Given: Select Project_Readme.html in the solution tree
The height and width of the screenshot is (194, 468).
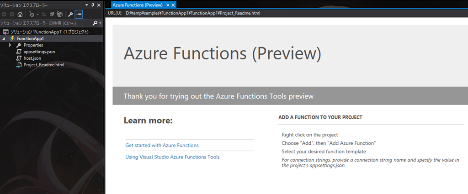Looking at the screenshot, I should (43, 65).
